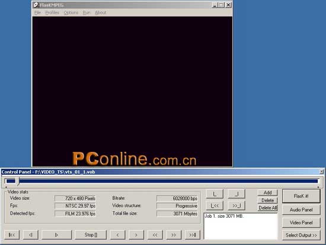Screen dimensions: 326x245
Task: Set the start marker with L button
Action: (215, 194)
